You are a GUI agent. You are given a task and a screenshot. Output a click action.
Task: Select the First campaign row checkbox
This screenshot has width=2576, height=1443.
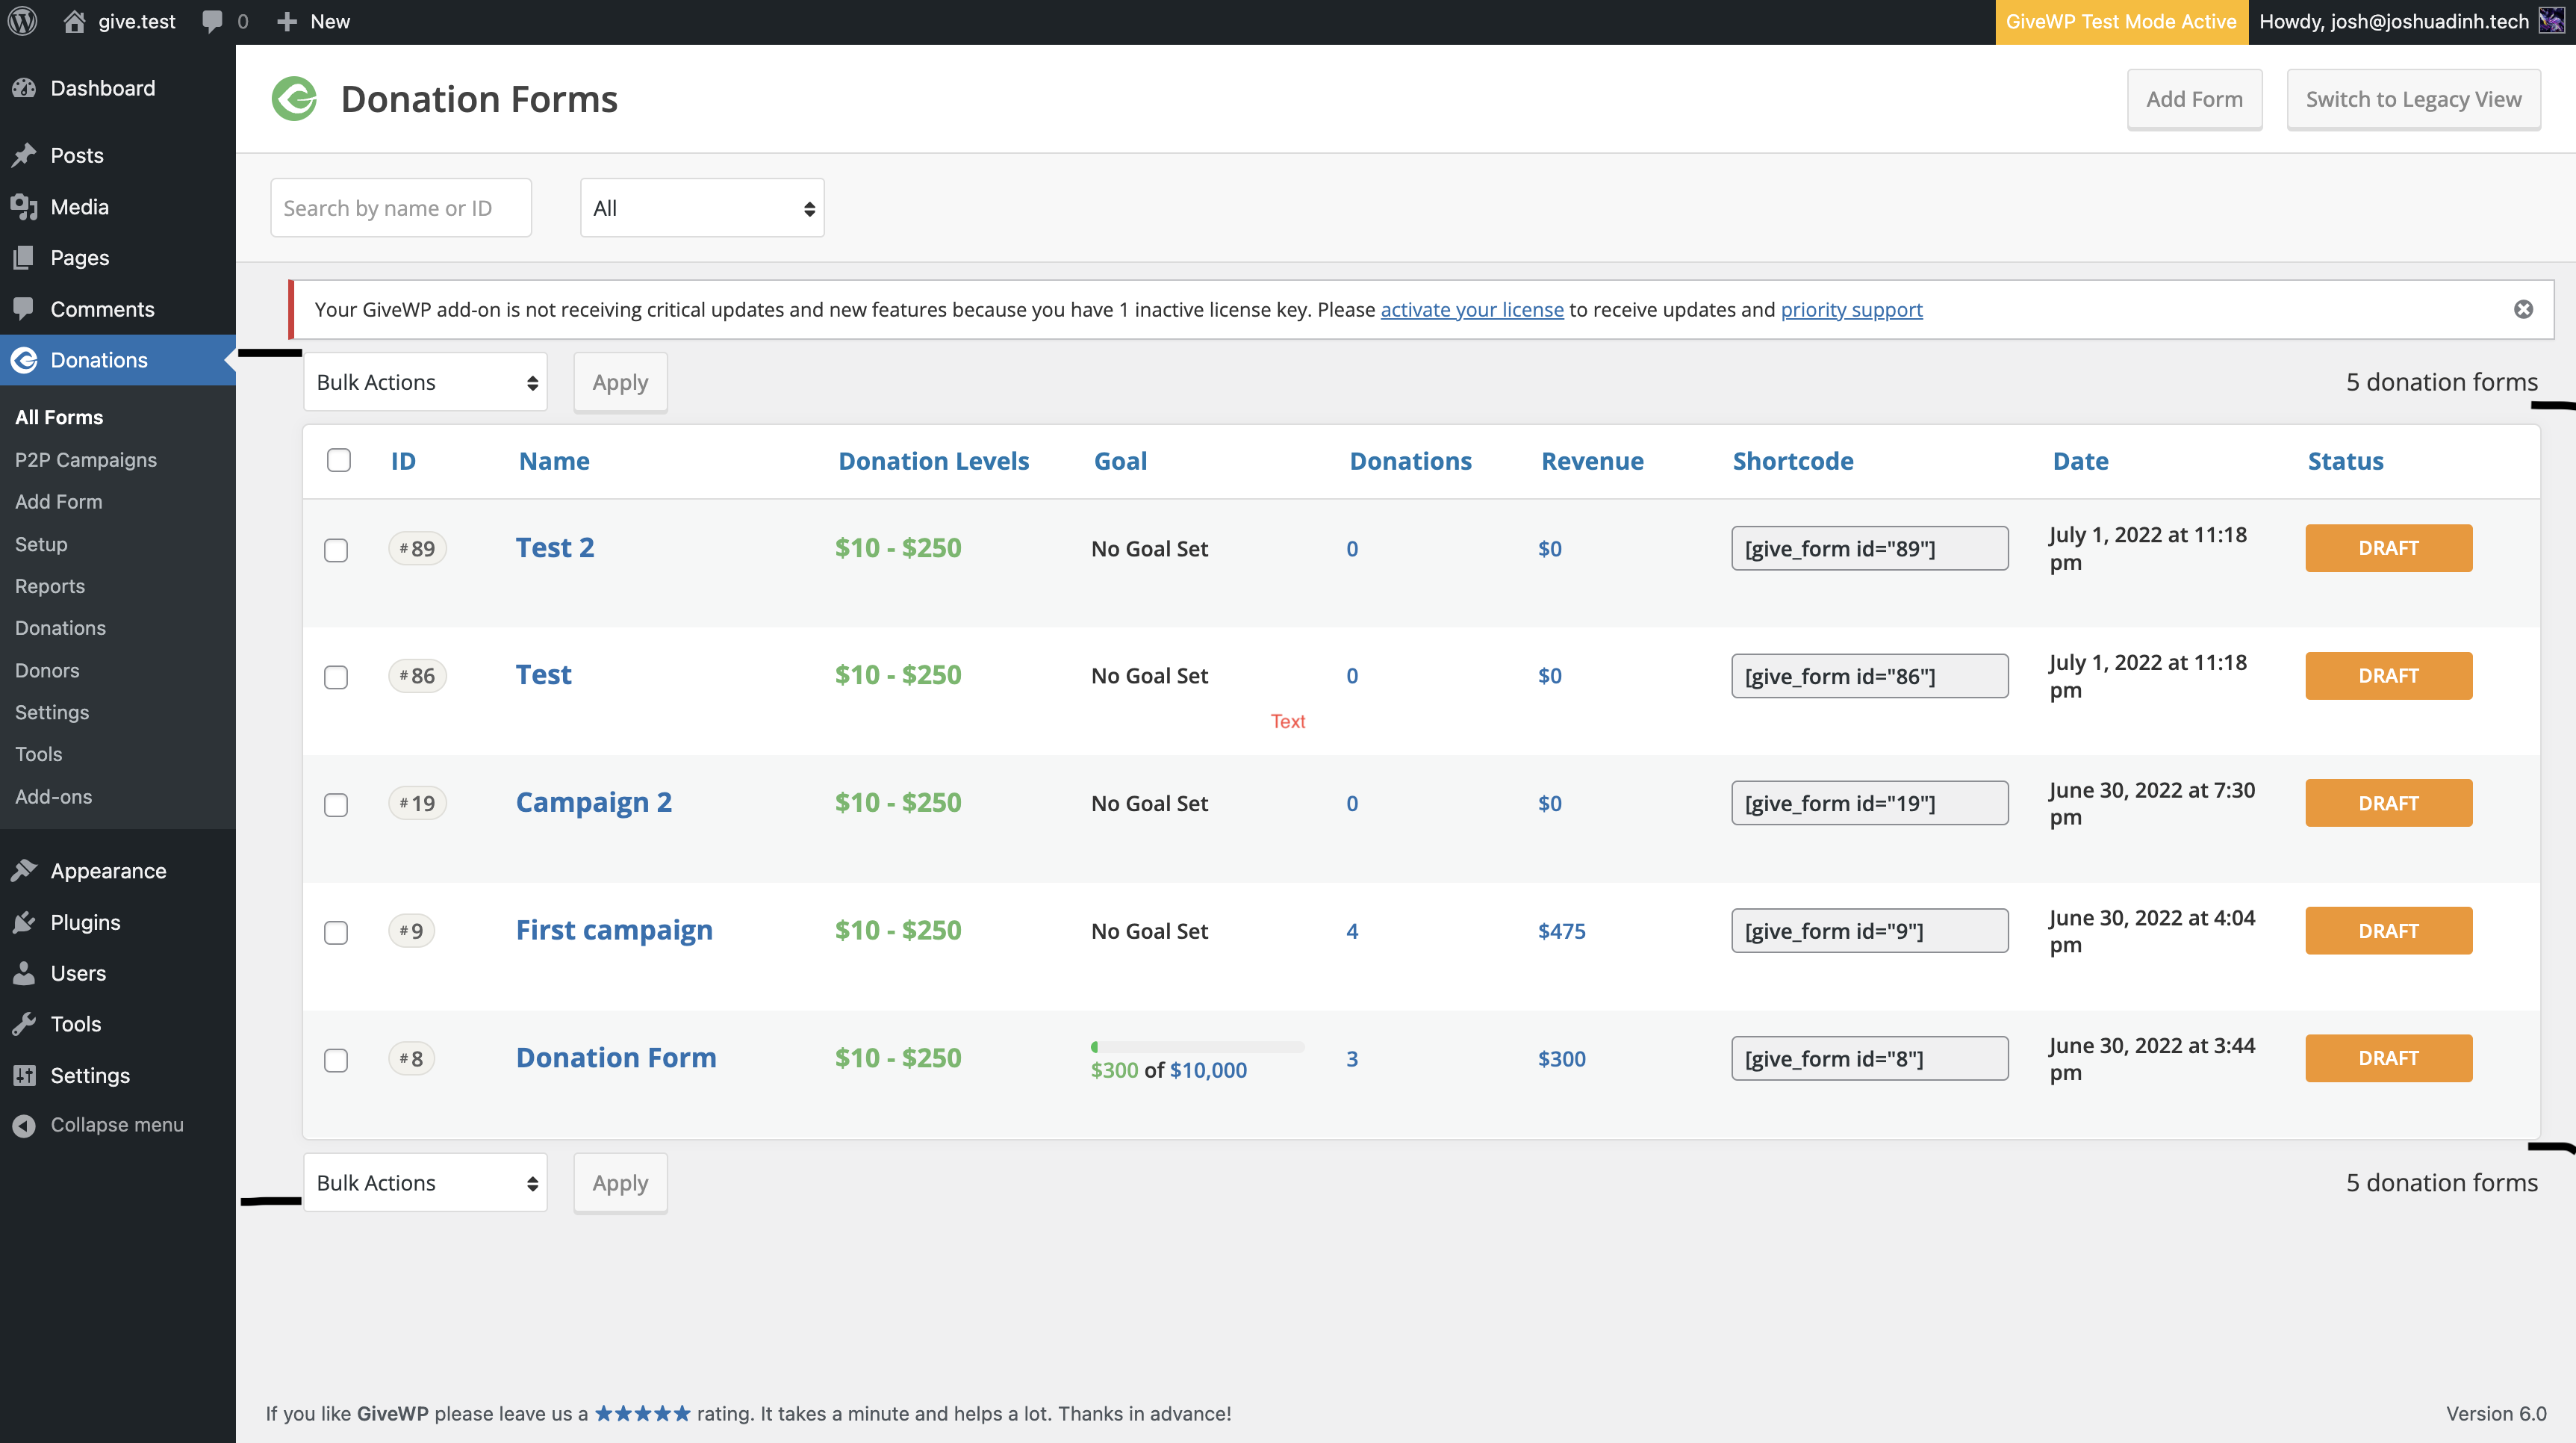click(336, 932)
